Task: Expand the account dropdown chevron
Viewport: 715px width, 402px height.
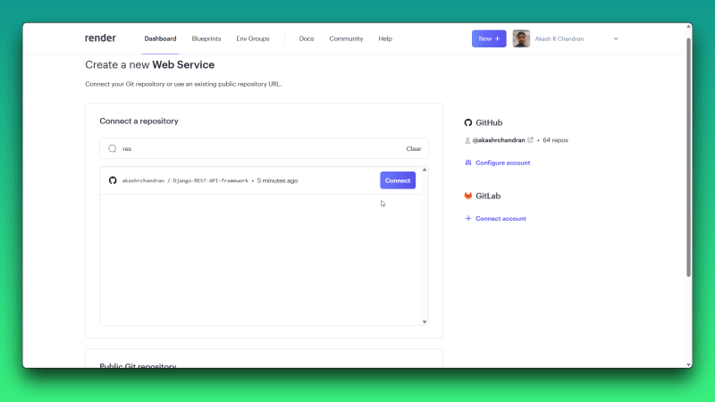Action: coord(616,38)
